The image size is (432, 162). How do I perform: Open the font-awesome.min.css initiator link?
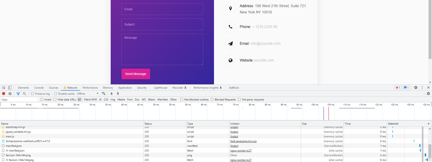click(243, 141)
